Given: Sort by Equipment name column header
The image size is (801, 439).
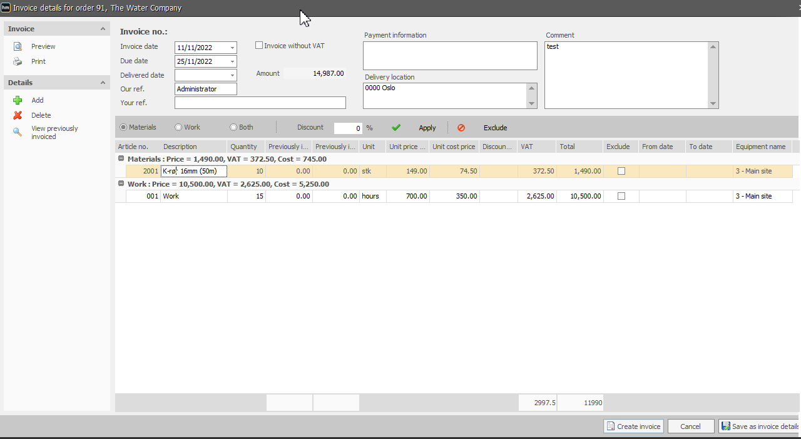Looking at the screenshot, I should click(762, 147).
